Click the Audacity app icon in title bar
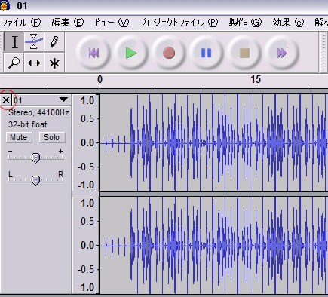Image resolution: width=328 pixels, height=297 pixels. [x=5, y=5]
